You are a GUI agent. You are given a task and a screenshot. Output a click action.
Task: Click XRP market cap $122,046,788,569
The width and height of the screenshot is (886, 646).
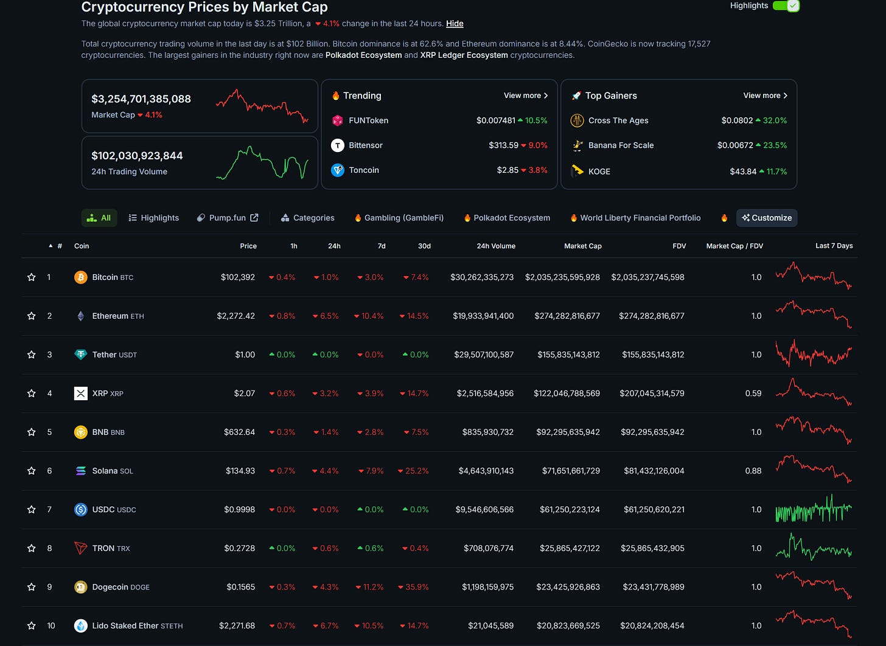click(x=567, y=394)
